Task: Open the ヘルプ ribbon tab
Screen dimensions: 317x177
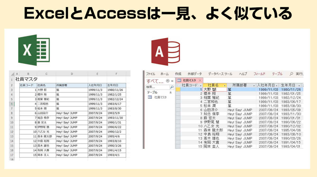Action: pyautogui.click(x=243, y=74)
